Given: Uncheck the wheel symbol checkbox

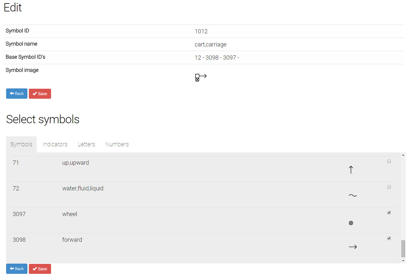Looking at the screenshot, I should 389,213.
